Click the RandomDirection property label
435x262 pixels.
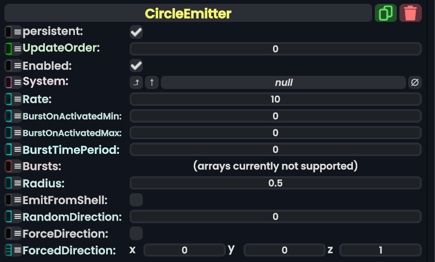coord(72,217)
